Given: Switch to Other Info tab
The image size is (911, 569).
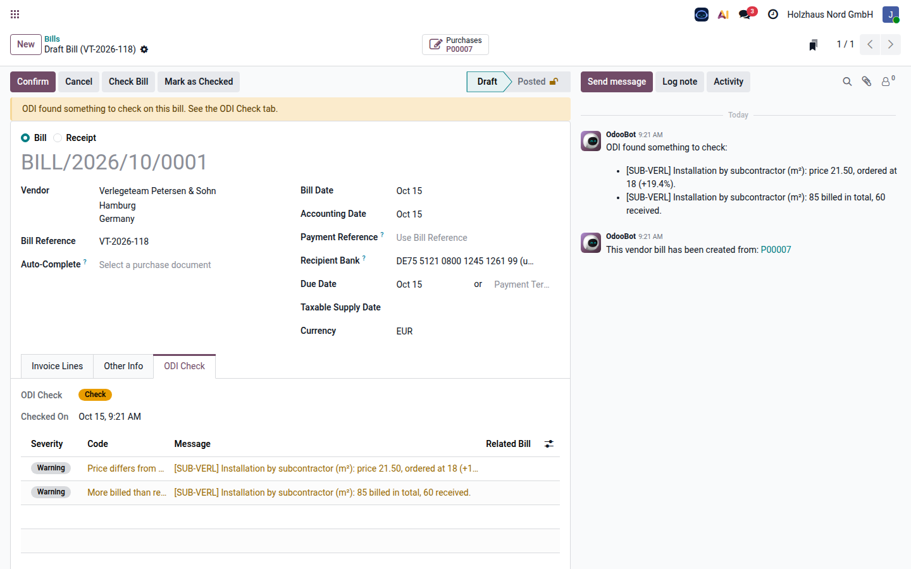Looking at the screenshot, I should pos(123,366).
